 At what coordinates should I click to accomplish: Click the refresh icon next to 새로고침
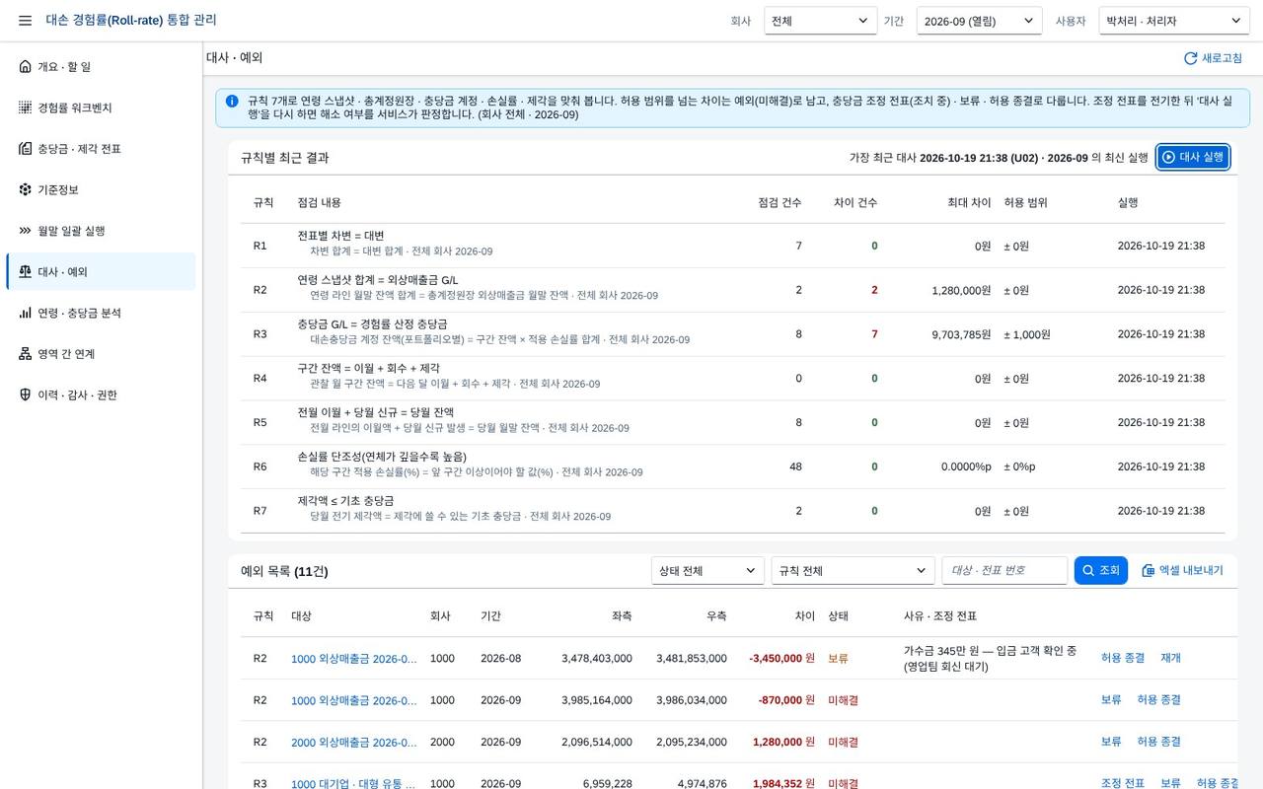click(x=1190, y=58)
